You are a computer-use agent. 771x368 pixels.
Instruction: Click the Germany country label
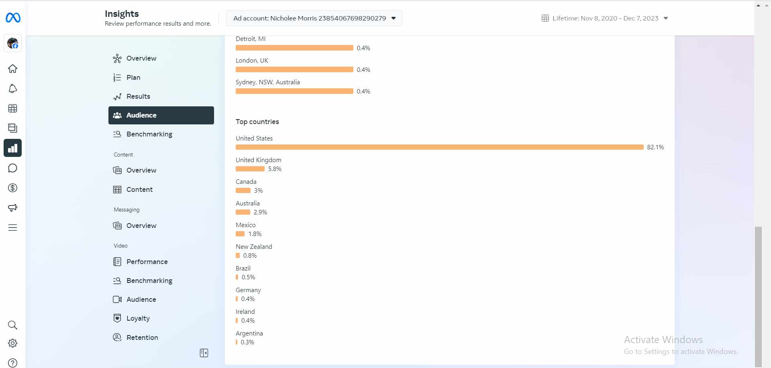click(248, 290)
